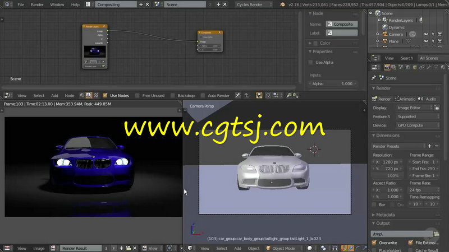This screenshot has width=449, height=252.
Task: Click the outliner editor type icon
Action: [x=374, y=58]
